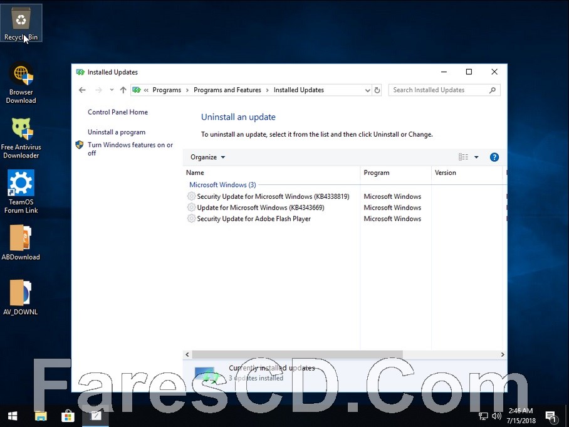
Task: Click Microsoft Windows program cell for Flash Player
Action: [x=392, y=219]
